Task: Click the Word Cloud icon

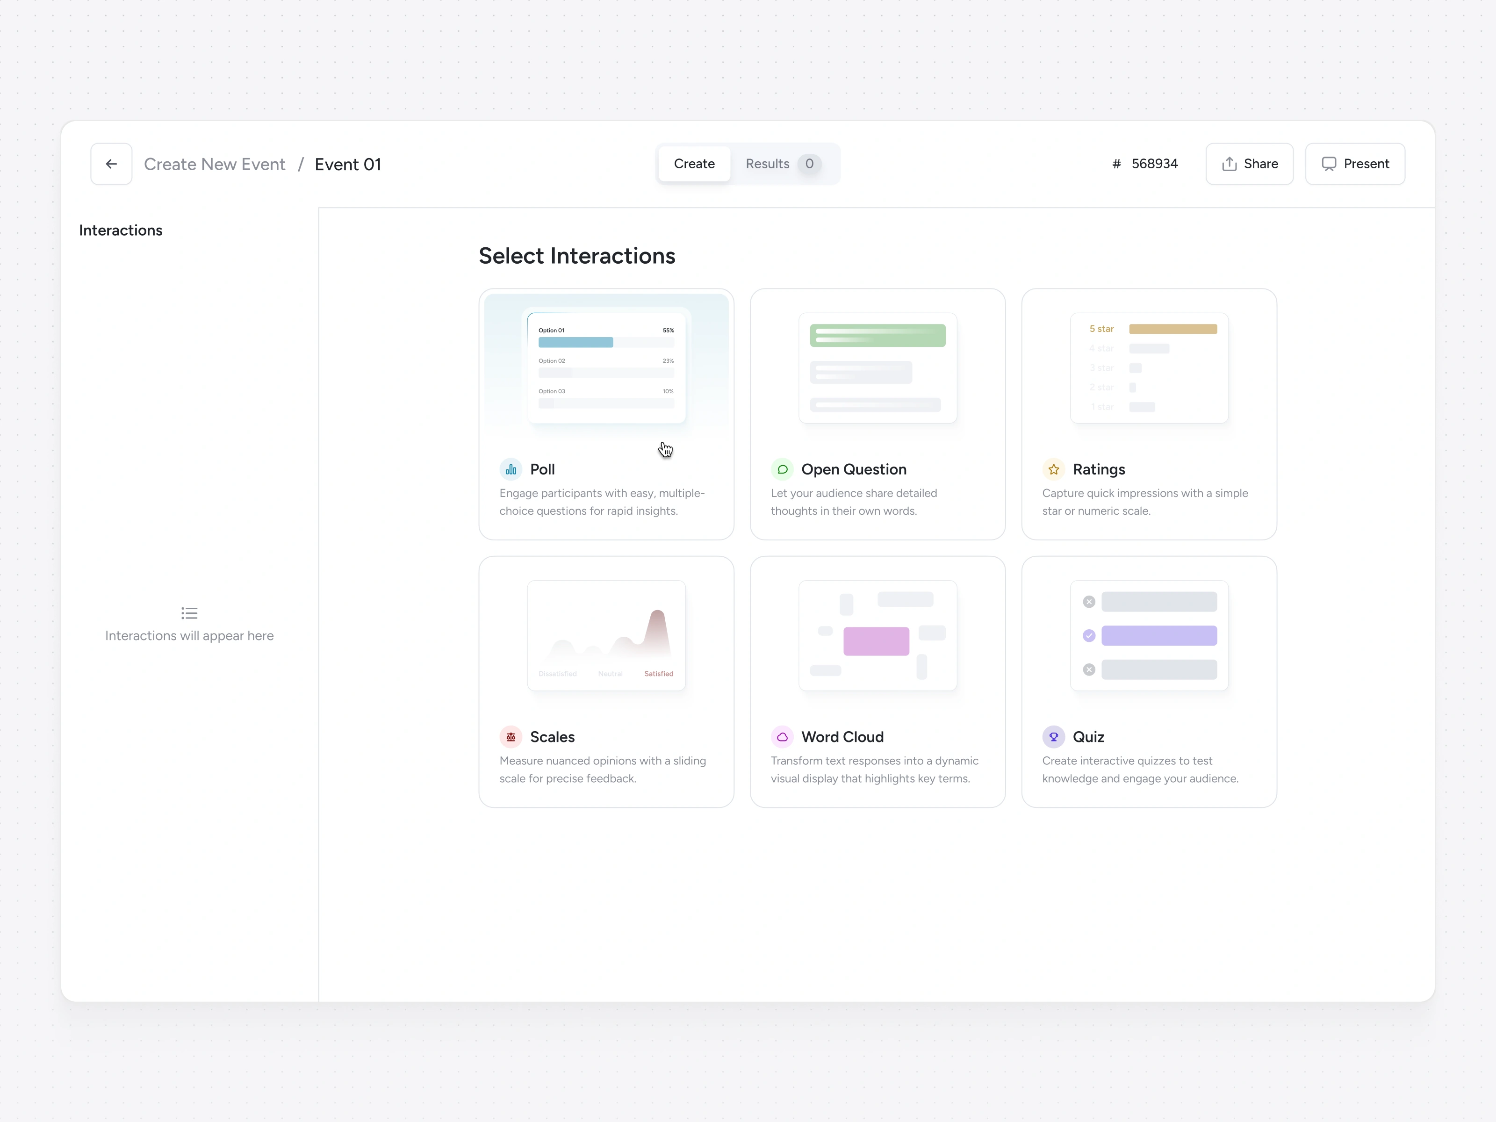Action: 783,737
